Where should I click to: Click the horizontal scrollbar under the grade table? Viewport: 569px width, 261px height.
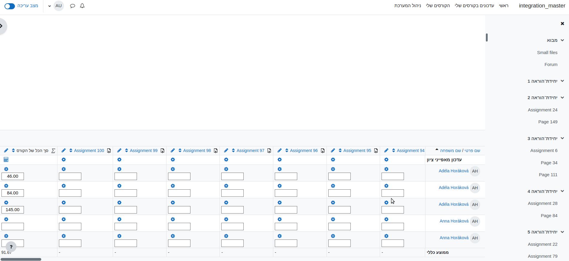coord(21,259)
